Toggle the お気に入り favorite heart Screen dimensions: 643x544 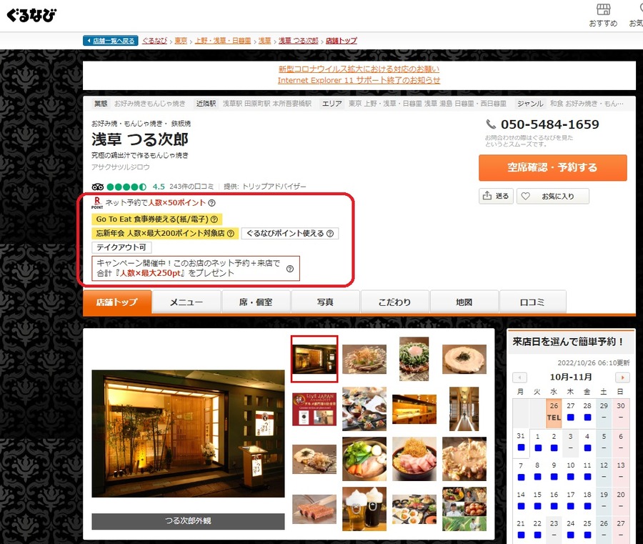point(525,197)
